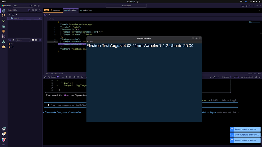
Task: Click the search icon in Project Folder header
Action: click(40, 10)
